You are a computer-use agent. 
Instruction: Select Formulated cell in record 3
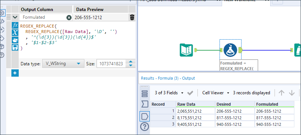pyautogui.click(x=274, y=124)
